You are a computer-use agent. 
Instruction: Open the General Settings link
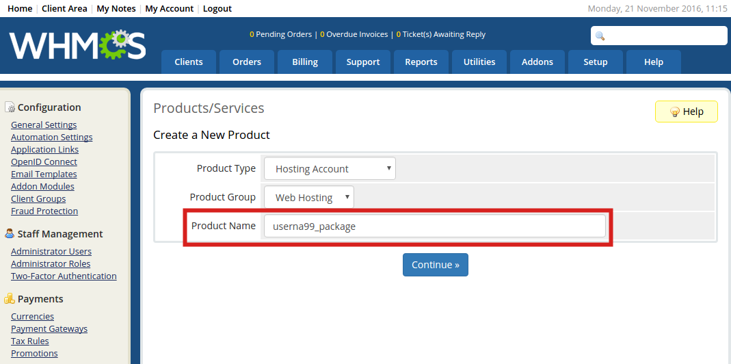coord(44,125)
